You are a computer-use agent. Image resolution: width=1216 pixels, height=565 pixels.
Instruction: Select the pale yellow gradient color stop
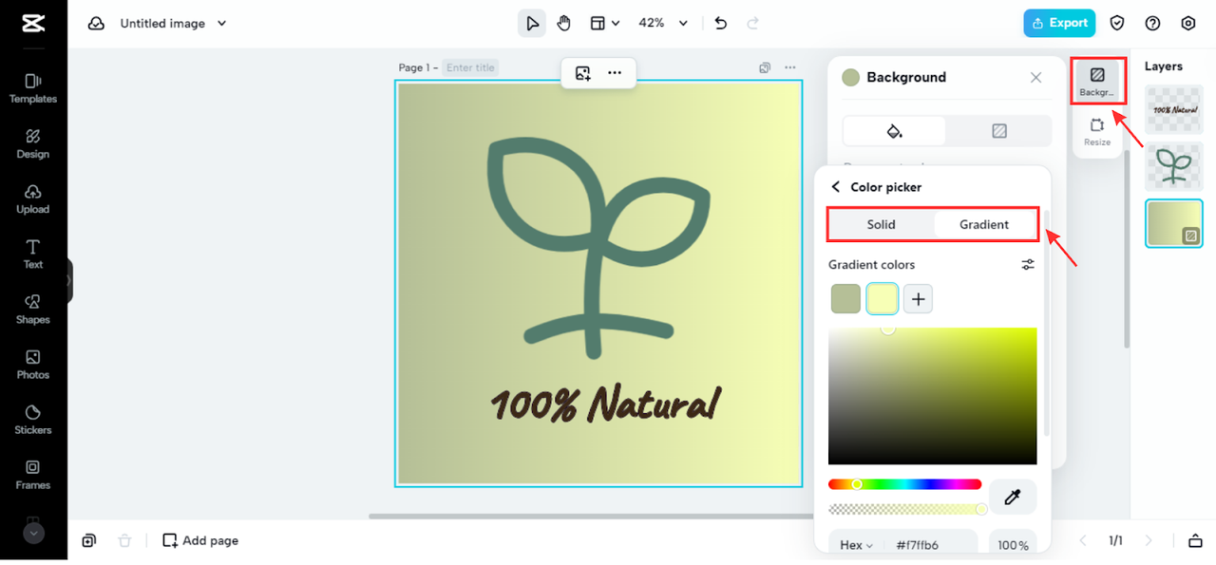coord(883,299)
